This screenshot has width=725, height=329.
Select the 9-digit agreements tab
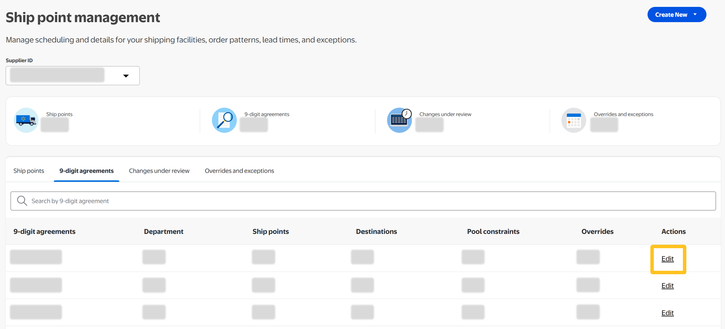(x=87, y=171)
